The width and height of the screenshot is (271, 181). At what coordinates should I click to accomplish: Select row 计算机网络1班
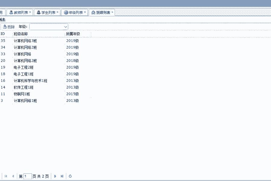[x=45, y=101]
